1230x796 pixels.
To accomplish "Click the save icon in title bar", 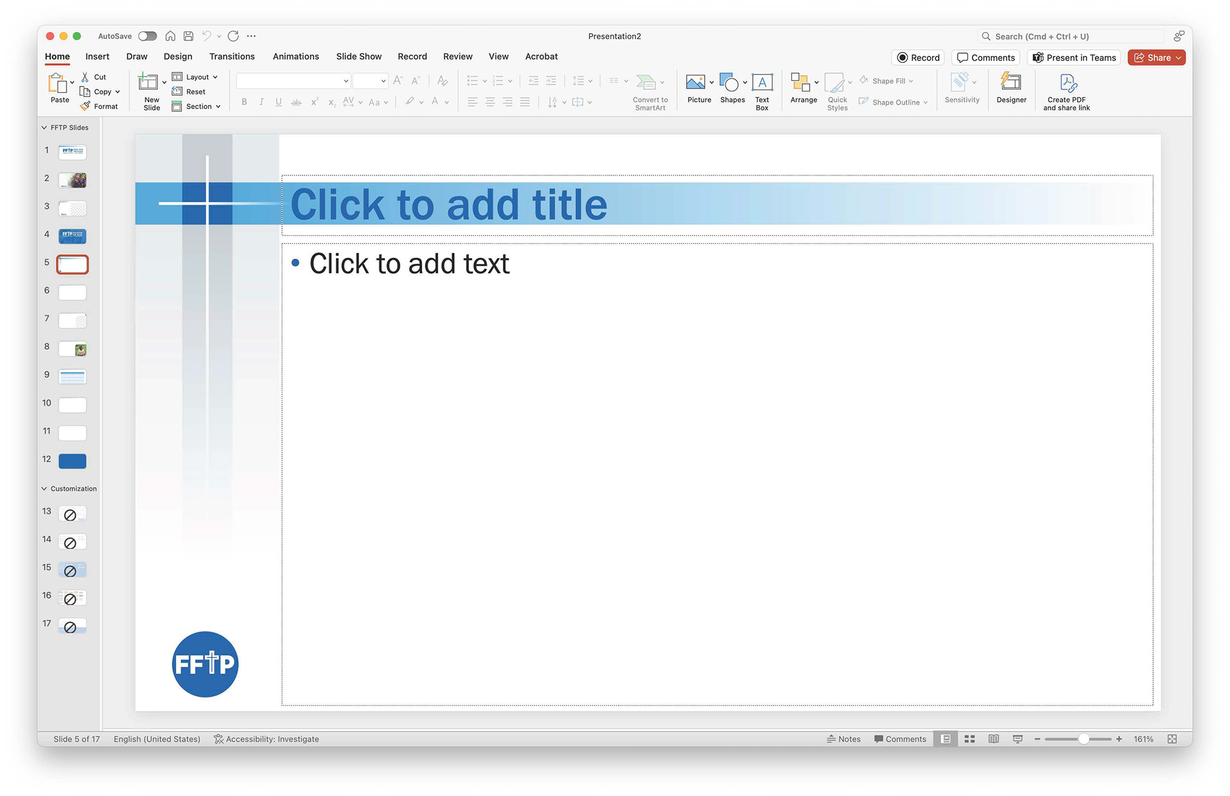I will 188,37.
